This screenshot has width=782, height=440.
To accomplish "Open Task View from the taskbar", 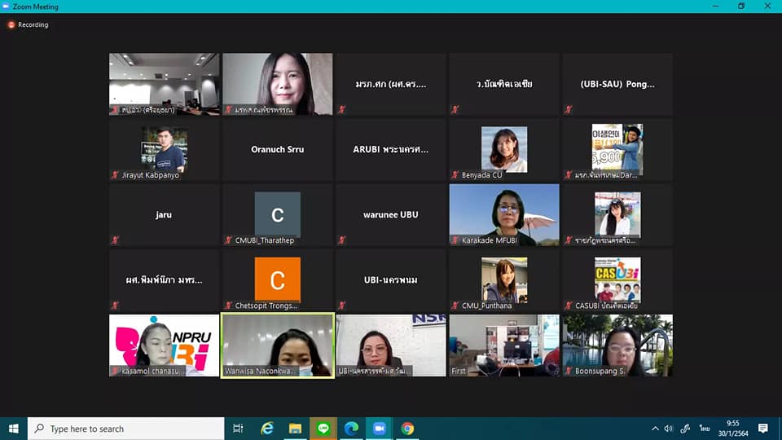I will [238, 429].
